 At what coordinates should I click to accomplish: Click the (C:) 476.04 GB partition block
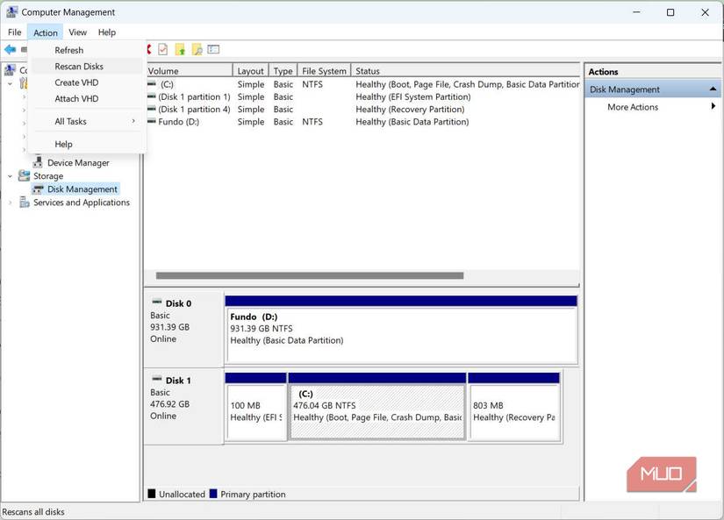tap(376, 407)
